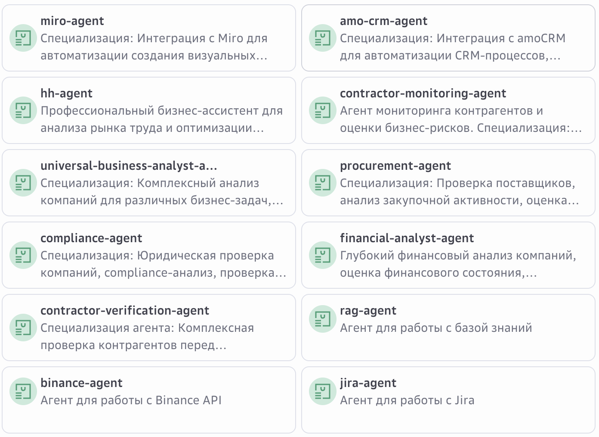Select the Binance API agent description

[131, 400]
